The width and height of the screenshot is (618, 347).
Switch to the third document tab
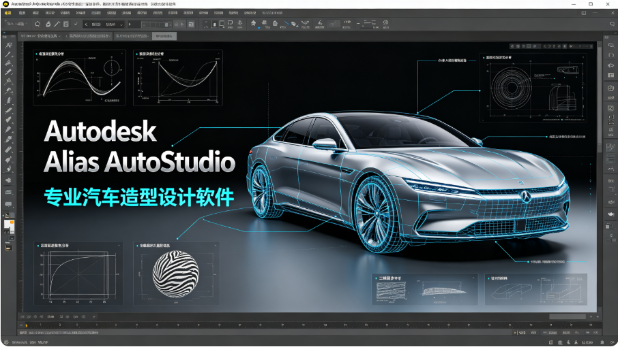coord(132,36)
